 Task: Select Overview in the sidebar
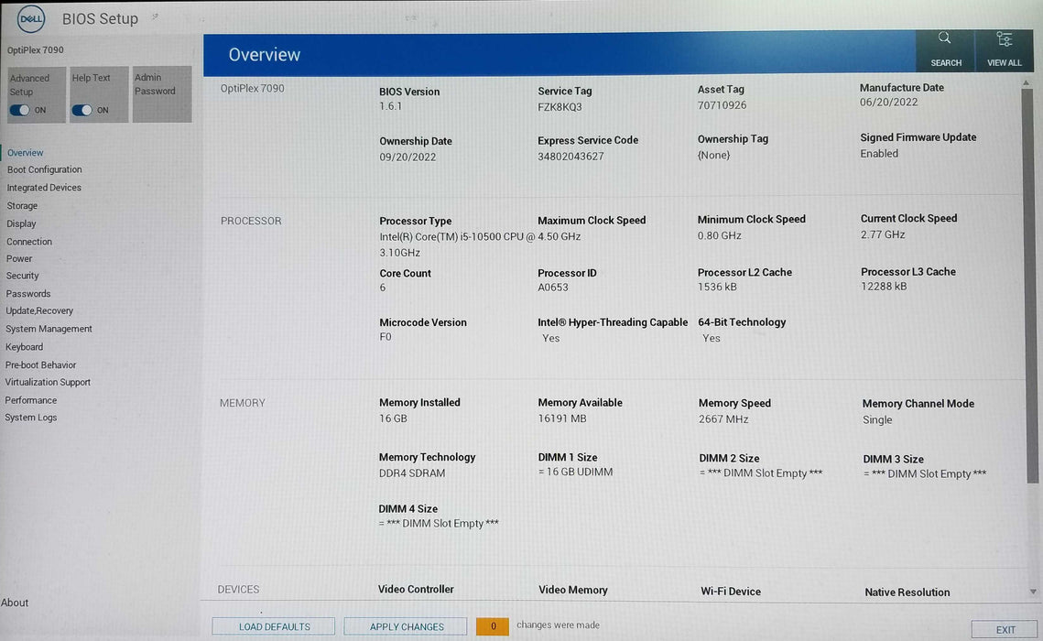click(x=26, y=152)
